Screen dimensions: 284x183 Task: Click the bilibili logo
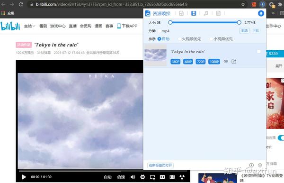(x=10, y=26)
